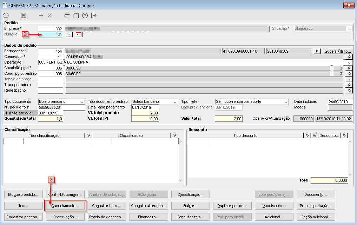This screenshot has width=357, height=225.
Task: Click the arrow button on Fornecedor row
Action: pyautogui.click(x=317, y=51)
